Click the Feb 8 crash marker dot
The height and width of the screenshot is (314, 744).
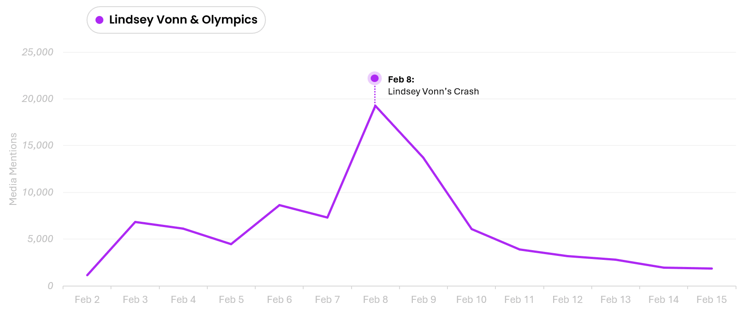(x=375, y=78)
